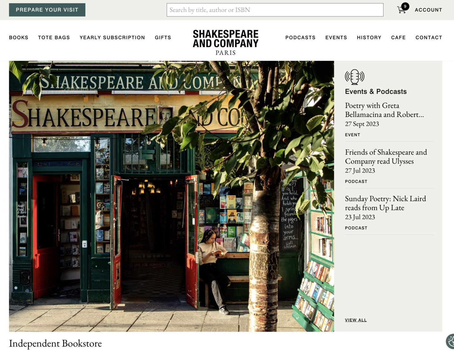This screenshot has width=454, height=353.
Task: Visit the History page
Action: pos(369,37)
